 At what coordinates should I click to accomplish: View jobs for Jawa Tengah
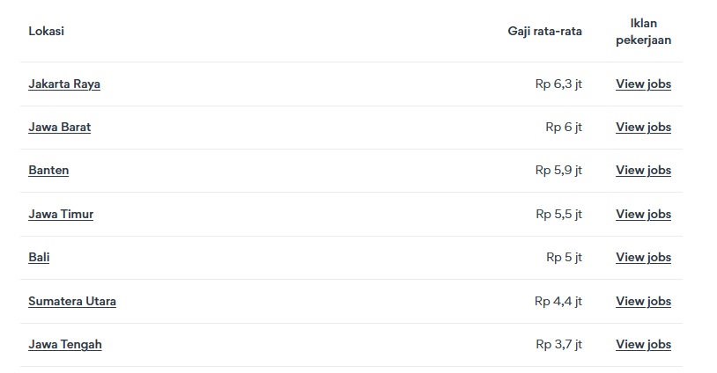point(643,345)
